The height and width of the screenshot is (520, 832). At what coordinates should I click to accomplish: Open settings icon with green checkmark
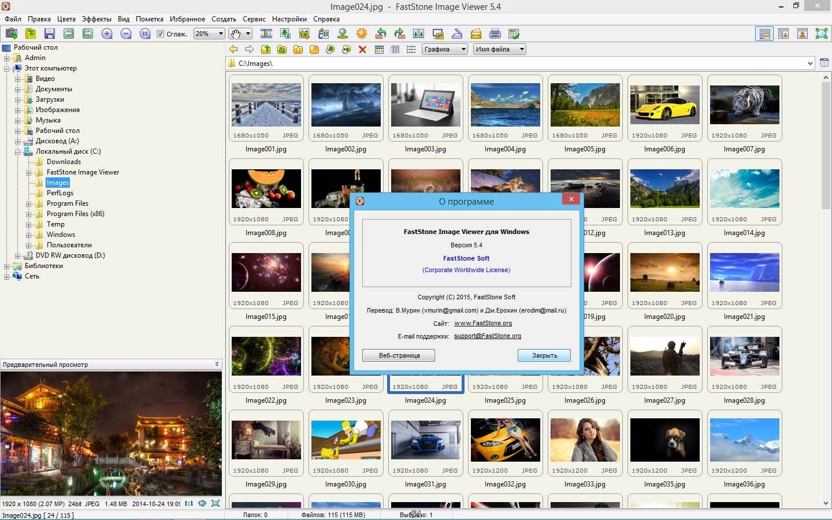point(514,34)
